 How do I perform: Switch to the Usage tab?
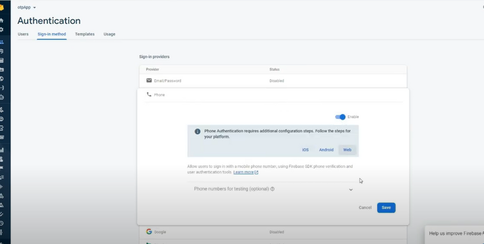click(109, 34)
